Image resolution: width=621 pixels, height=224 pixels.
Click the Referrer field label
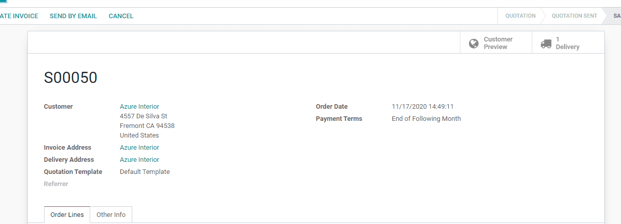click(x=56, y=184)
